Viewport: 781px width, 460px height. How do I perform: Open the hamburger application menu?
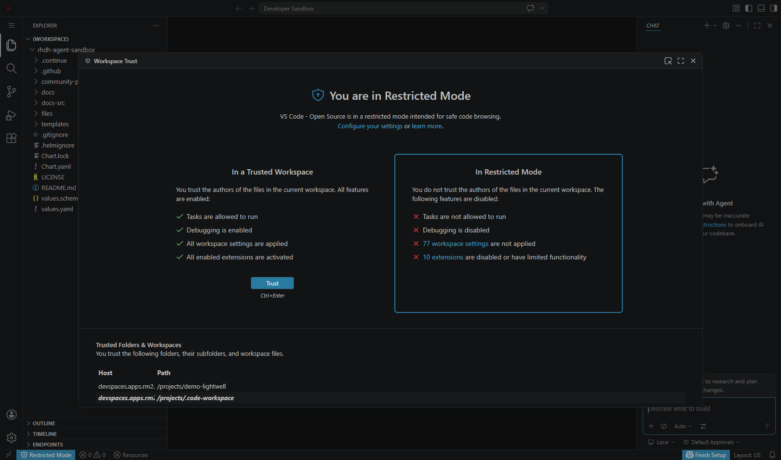point(12,26)
